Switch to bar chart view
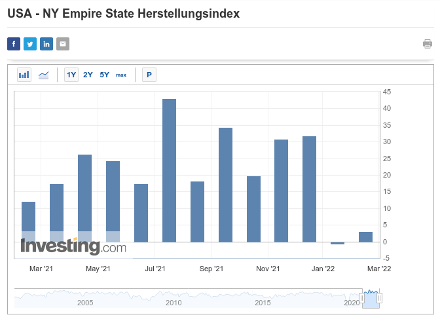440x321 pixels. [x=24, y=75]
